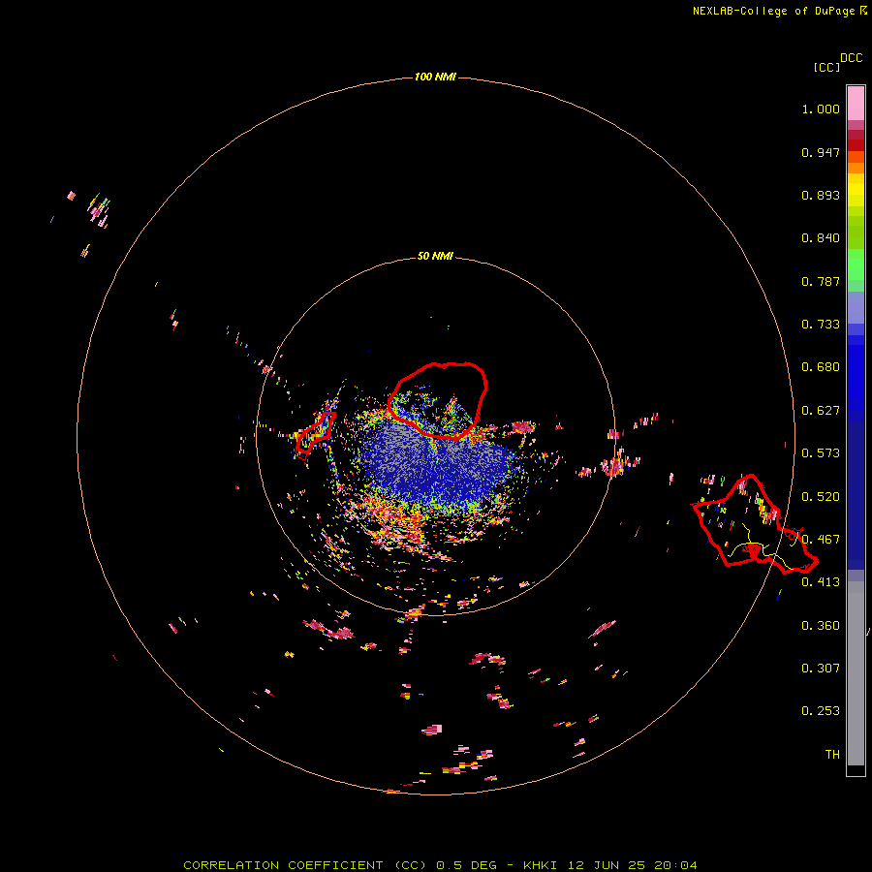Pick the large gray swatch in color bar
Viewport: 872px width, 872px height.
tap(856, 673)
